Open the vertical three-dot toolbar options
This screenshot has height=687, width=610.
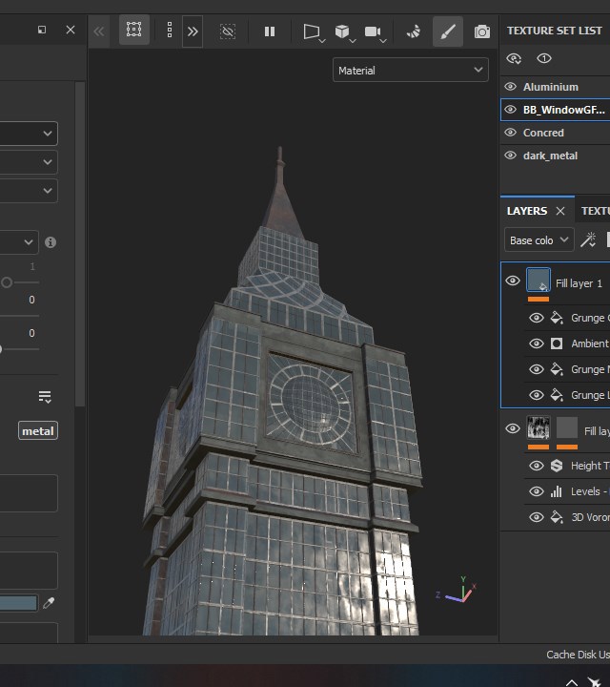click(170, 31)
